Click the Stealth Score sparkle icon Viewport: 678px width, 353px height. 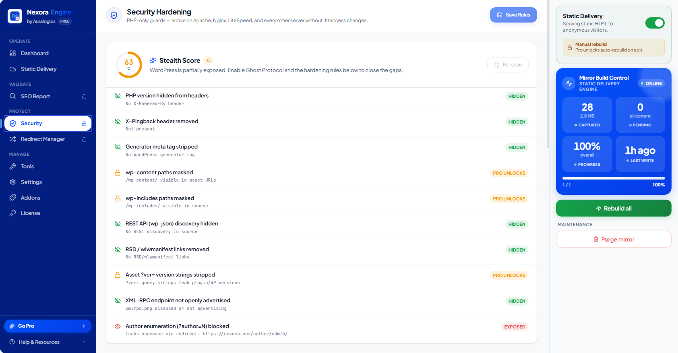point(153,60)
